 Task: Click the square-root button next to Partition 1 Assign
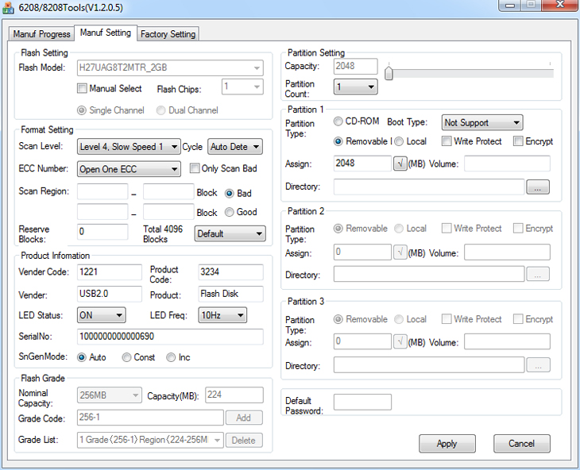point(400,164)
